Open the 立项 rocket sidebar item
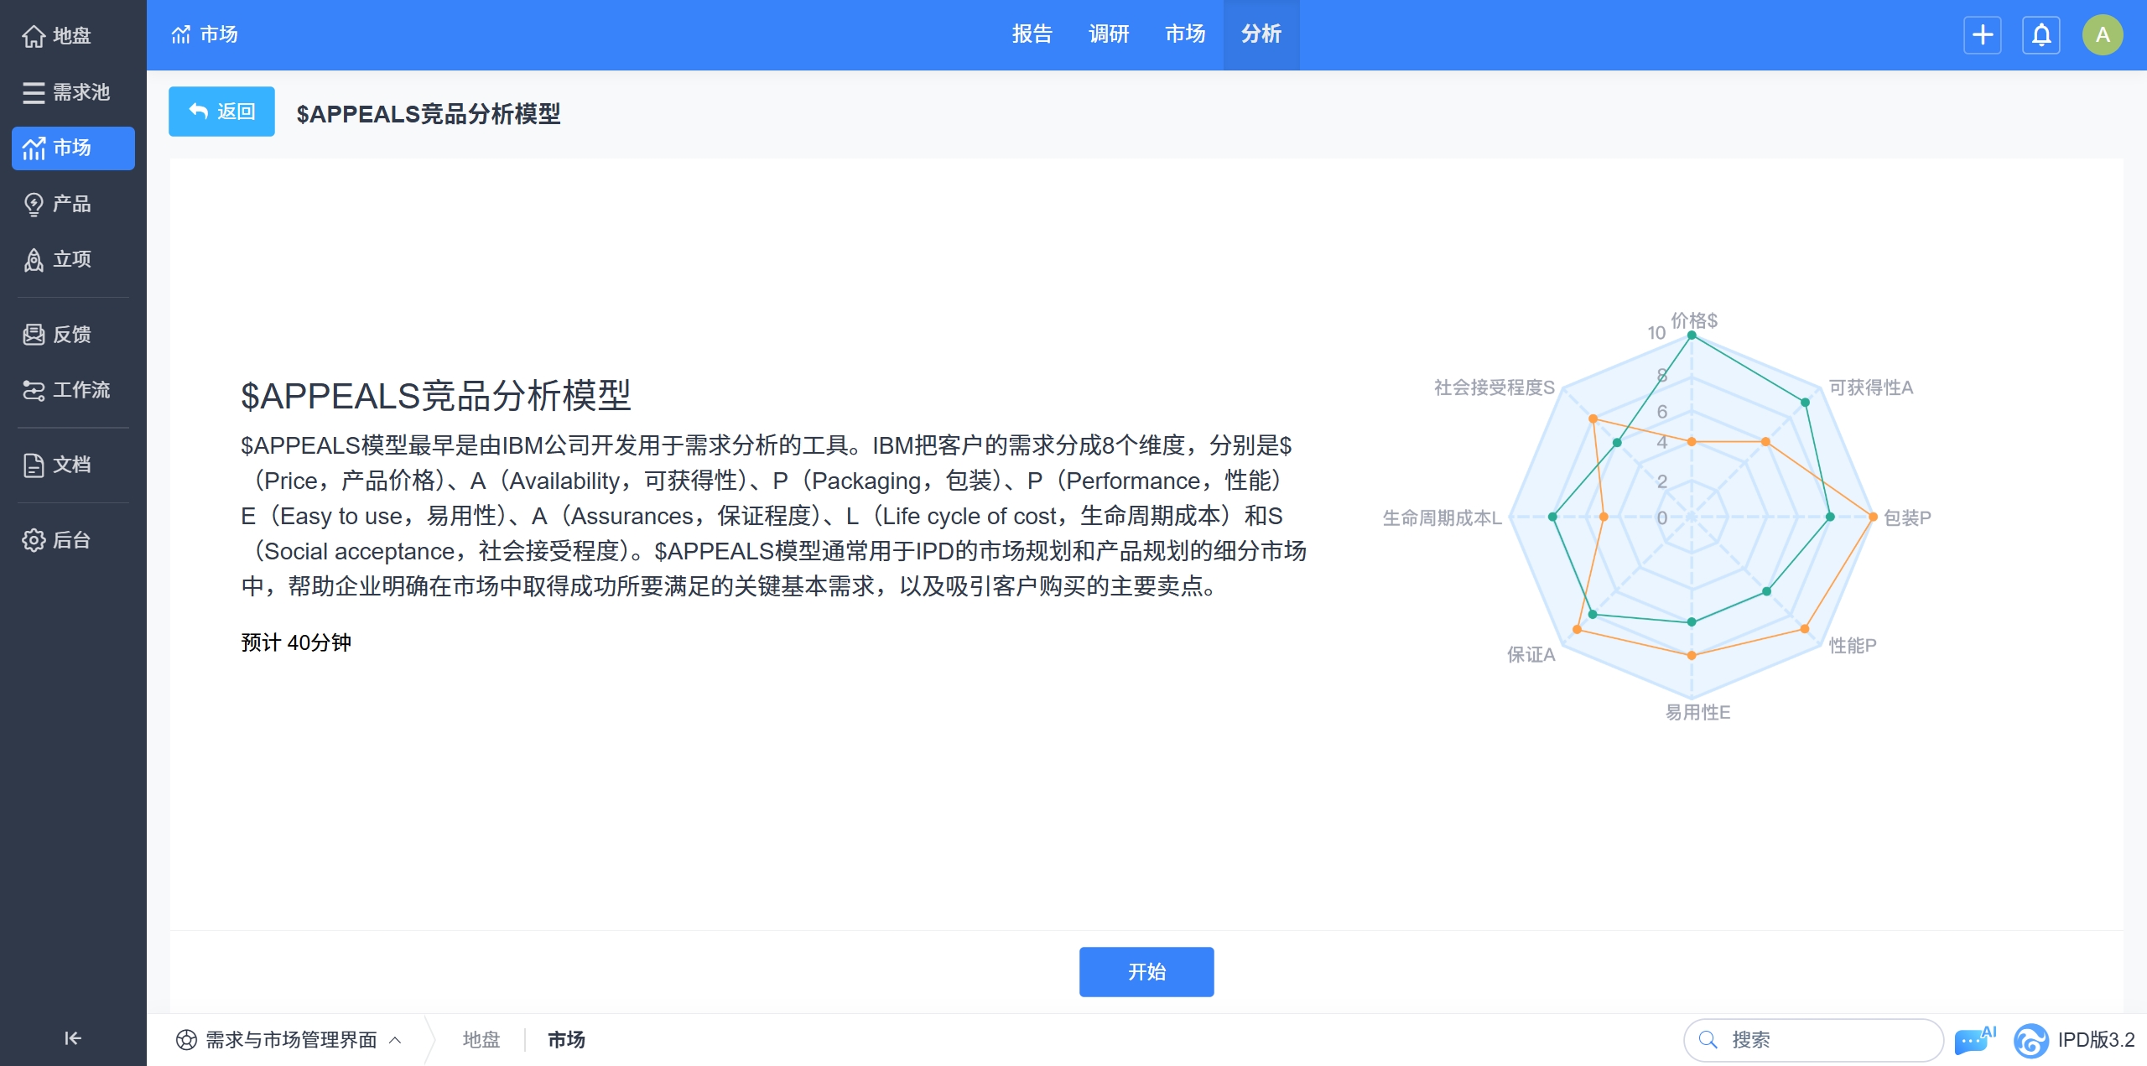The height and width of the screenshot is (1066, 2147). click(x=71, y=259)
